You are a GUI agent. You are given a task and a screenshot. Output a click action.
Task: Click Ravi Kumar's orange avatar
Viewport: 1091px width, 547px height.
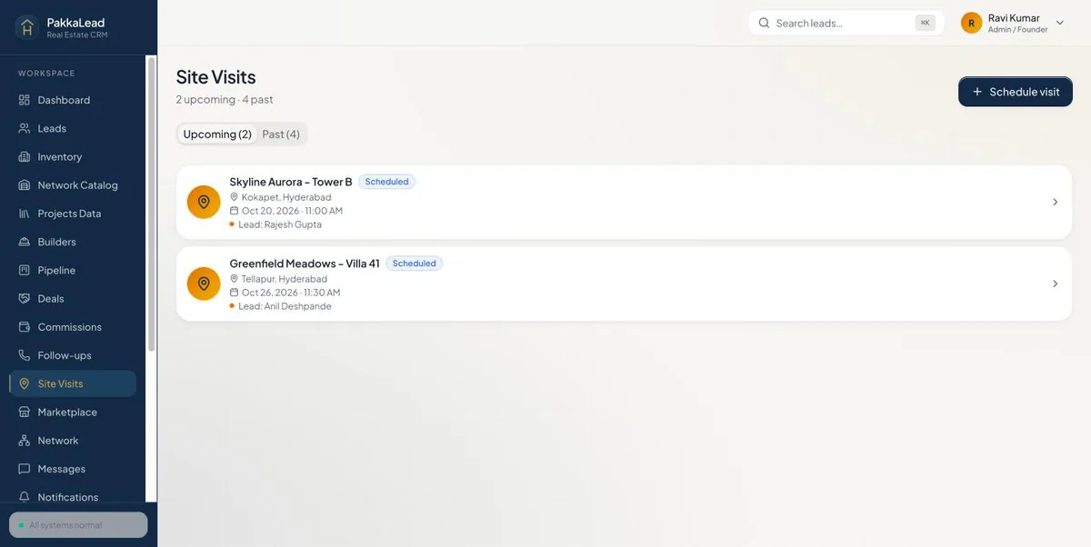972,23
